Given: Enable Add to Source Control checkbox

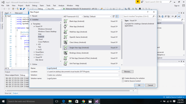Looking at the screenshot, I should [123, 81].
